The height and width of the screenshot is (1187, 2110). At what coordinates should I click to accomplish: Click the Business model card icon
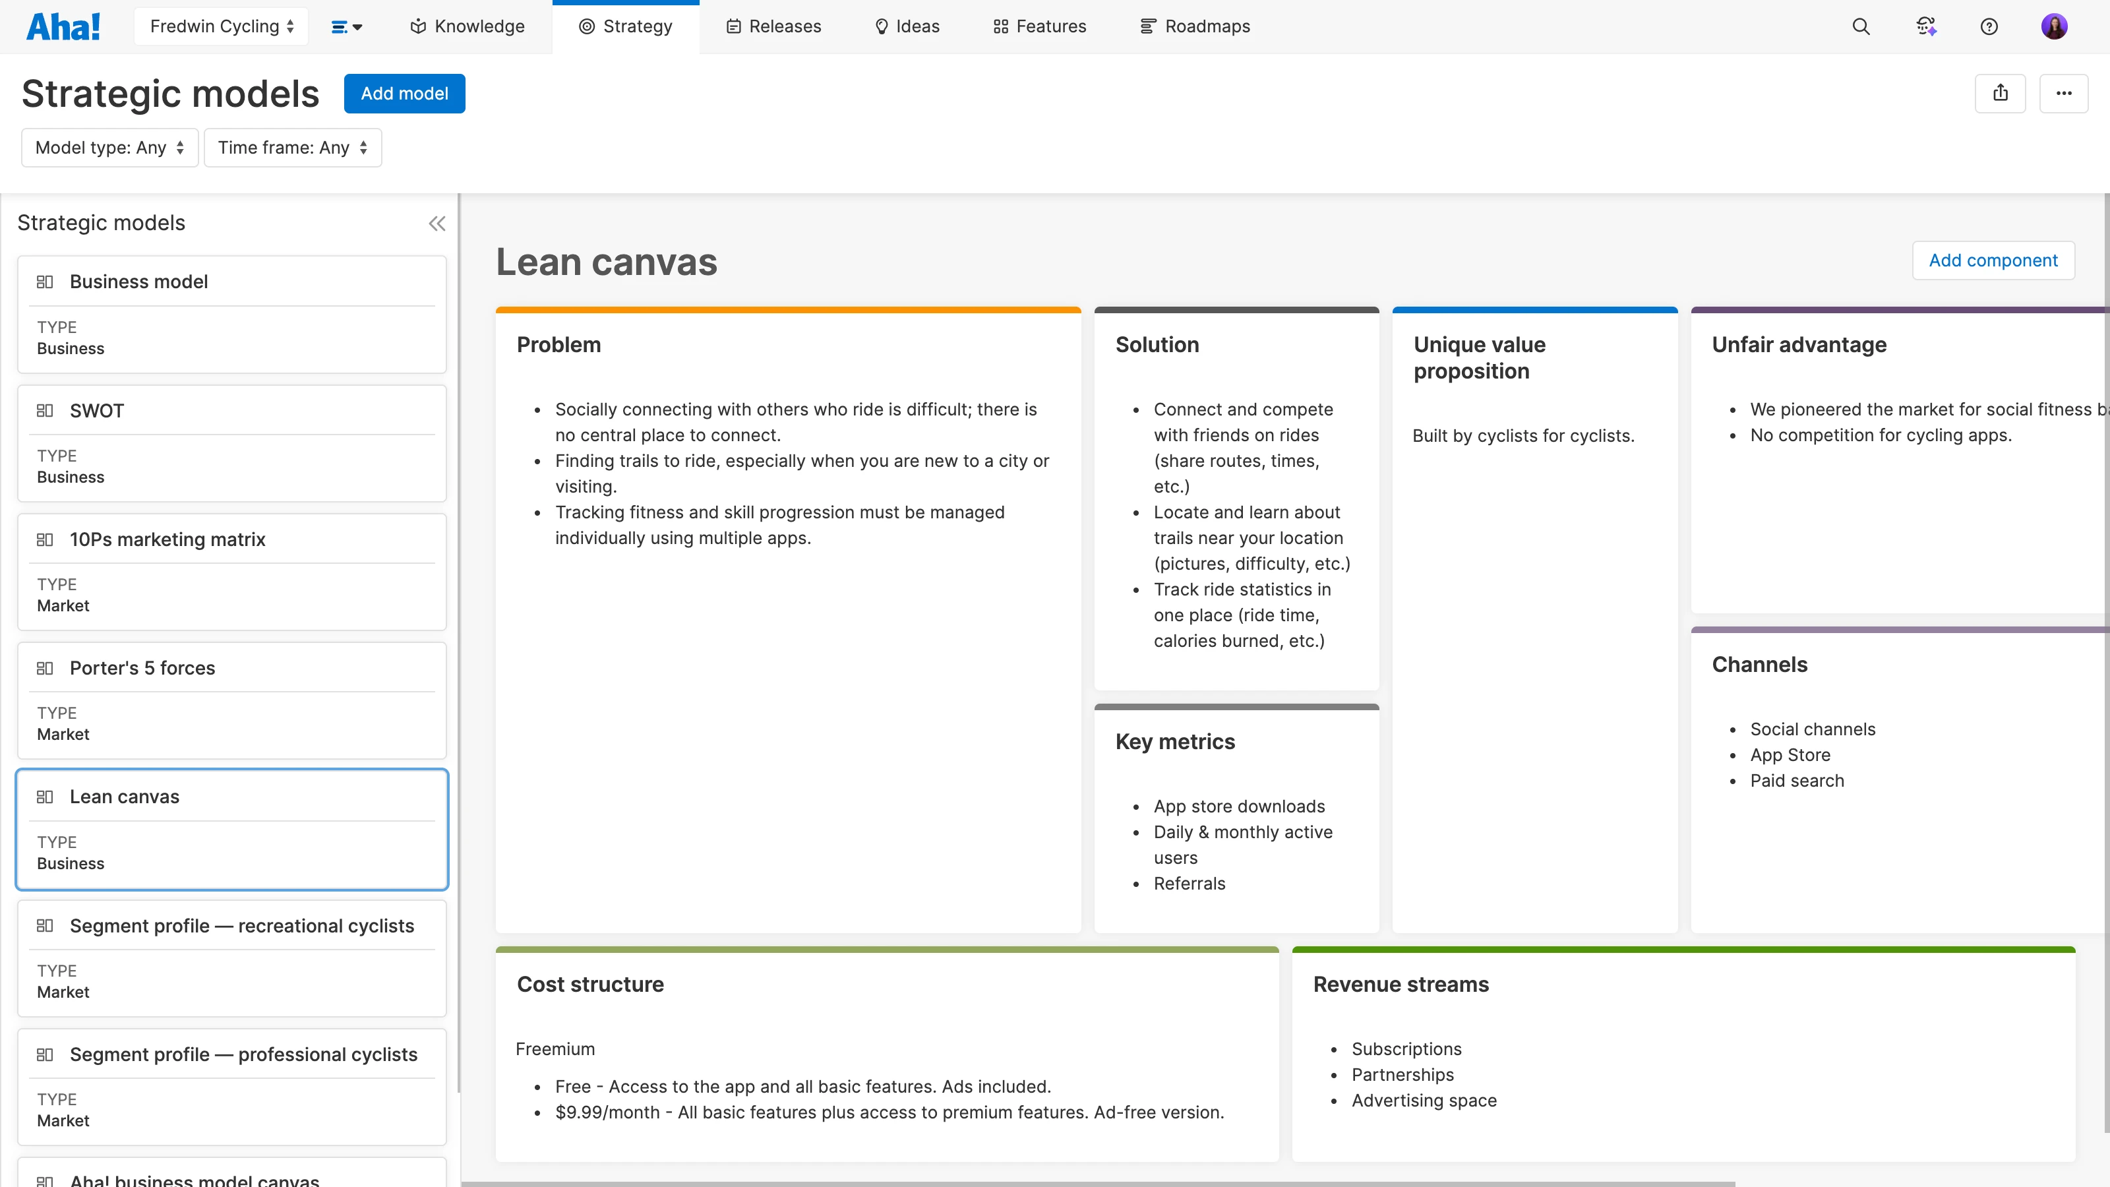pos(45,282)
